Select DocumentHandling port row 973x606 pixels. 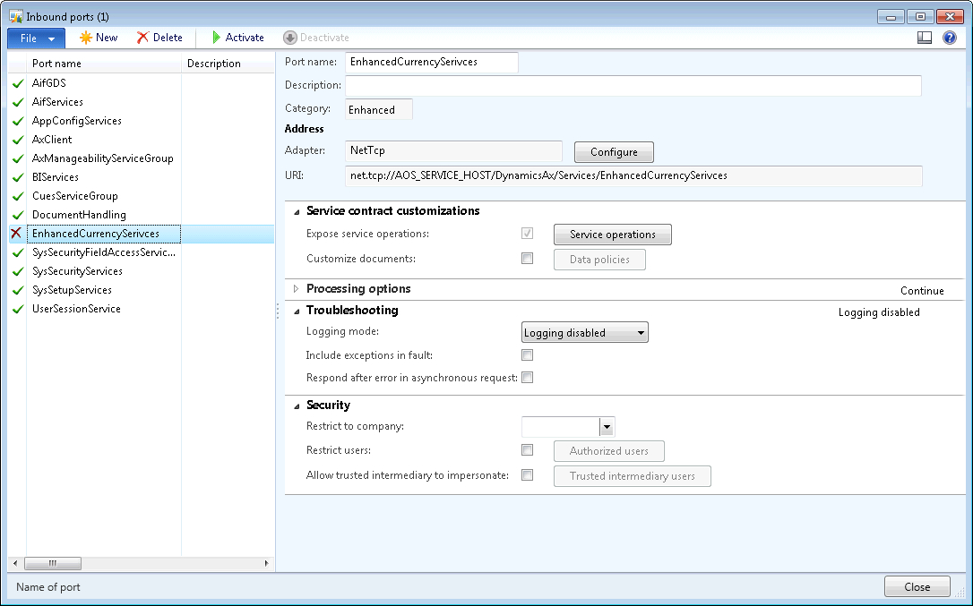pos(142,215)
